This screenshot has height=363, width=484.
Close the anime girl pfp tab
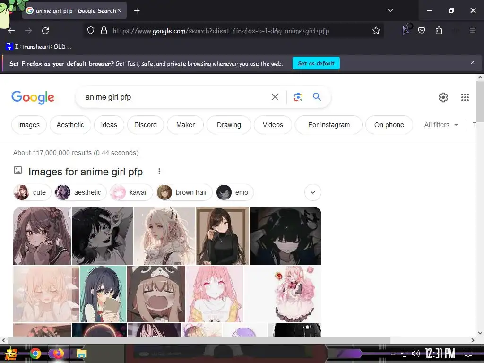click(119, 10)
